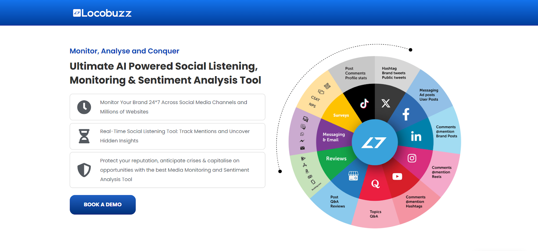Click 'Monitor, Analyse and Conquer' tagline
The height and width of the screenshot is (251, 538).
pyautogui.click(x=124, y=51)
